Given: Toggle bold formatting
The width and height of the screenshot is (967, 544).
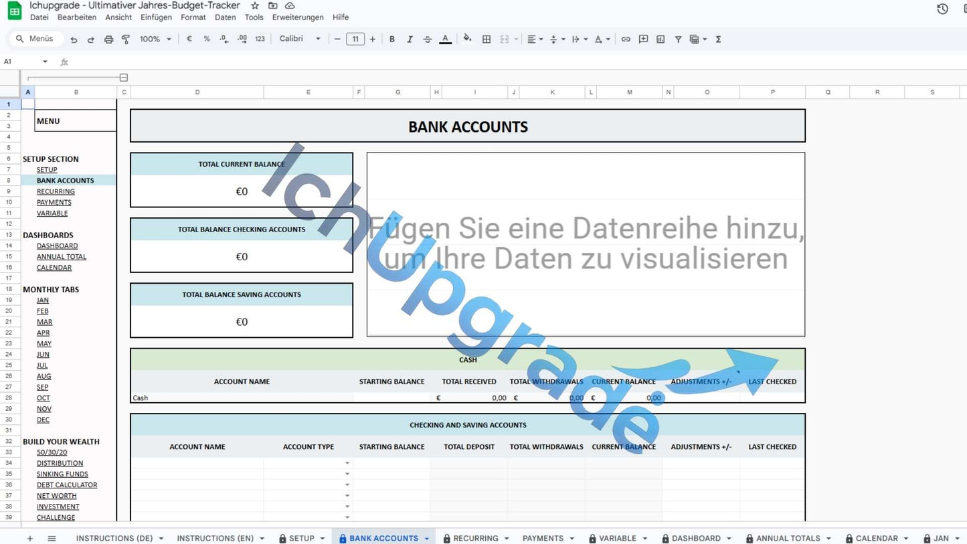Looking at the screenshot, I should click(x=391, y=39).
